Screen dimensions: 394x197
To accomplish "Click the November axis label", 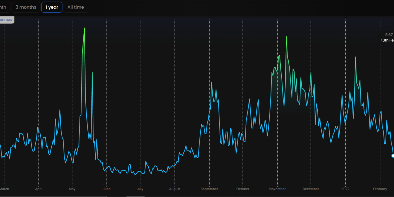I will click(277, 189).
